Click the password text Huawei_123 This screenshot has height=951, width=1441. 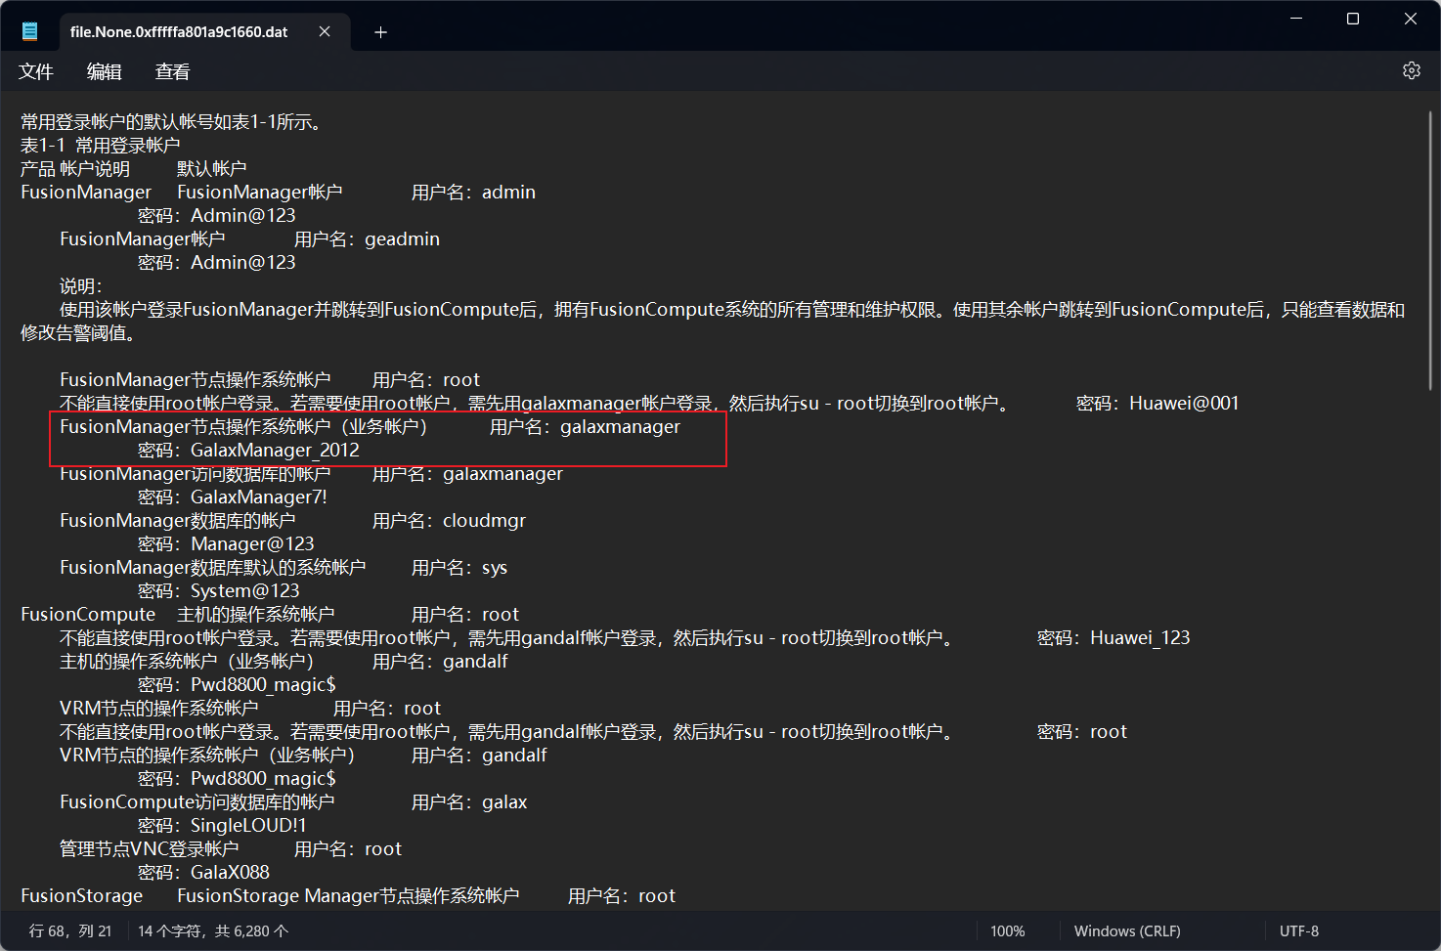point(1140,638)
